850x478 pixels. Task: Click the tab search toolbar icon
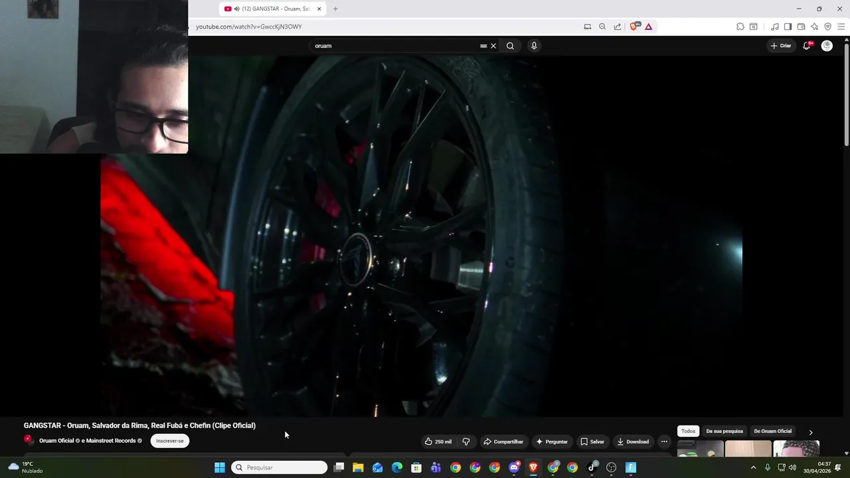tap(754, 27)
